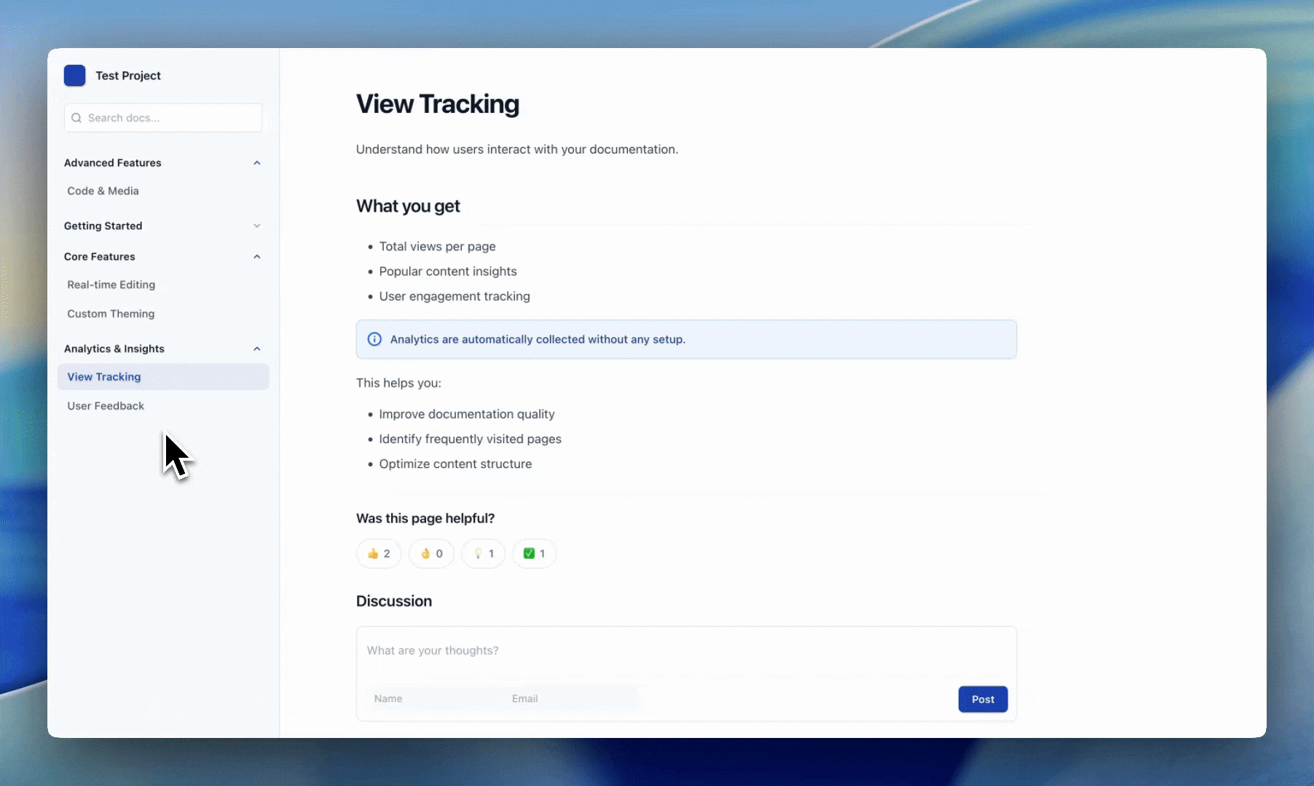Select the green checkmark reaction

[530, 553]
